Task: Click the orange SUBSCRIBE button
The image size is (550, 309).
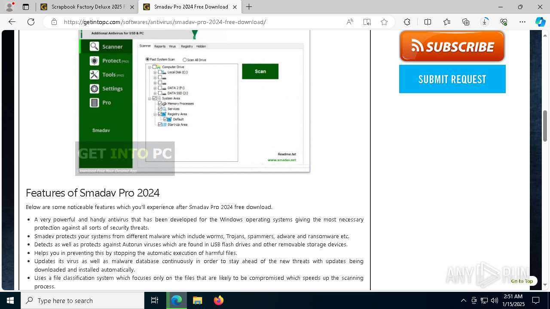Action: pos(452,46)
